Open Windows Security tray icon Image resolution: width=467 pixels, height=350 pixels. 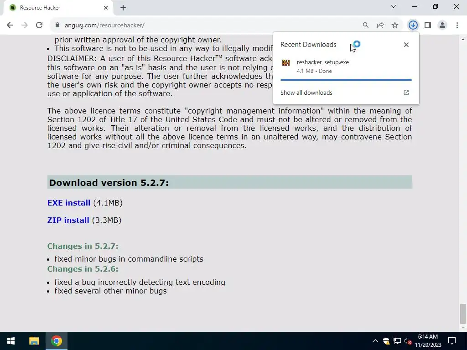click(386, 341)
